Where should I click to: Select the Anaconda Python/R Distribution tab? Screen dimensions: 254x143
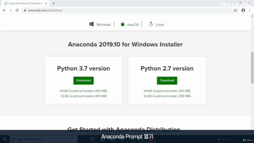tap(25, 4)
